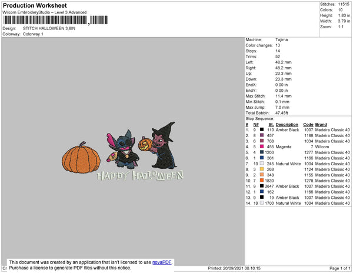Click the Wilcom EmbroideryStudio Level 3 Advanced subtitle
Screen dimensions: 353x273
pyautogui.click(x=45, y=12)
